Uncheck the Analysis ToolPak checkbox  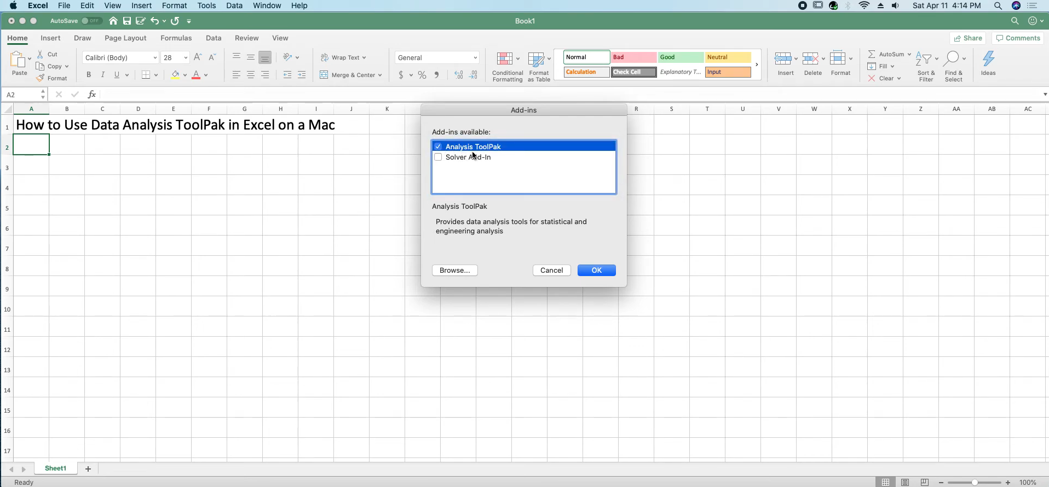(x=438, y=146)
